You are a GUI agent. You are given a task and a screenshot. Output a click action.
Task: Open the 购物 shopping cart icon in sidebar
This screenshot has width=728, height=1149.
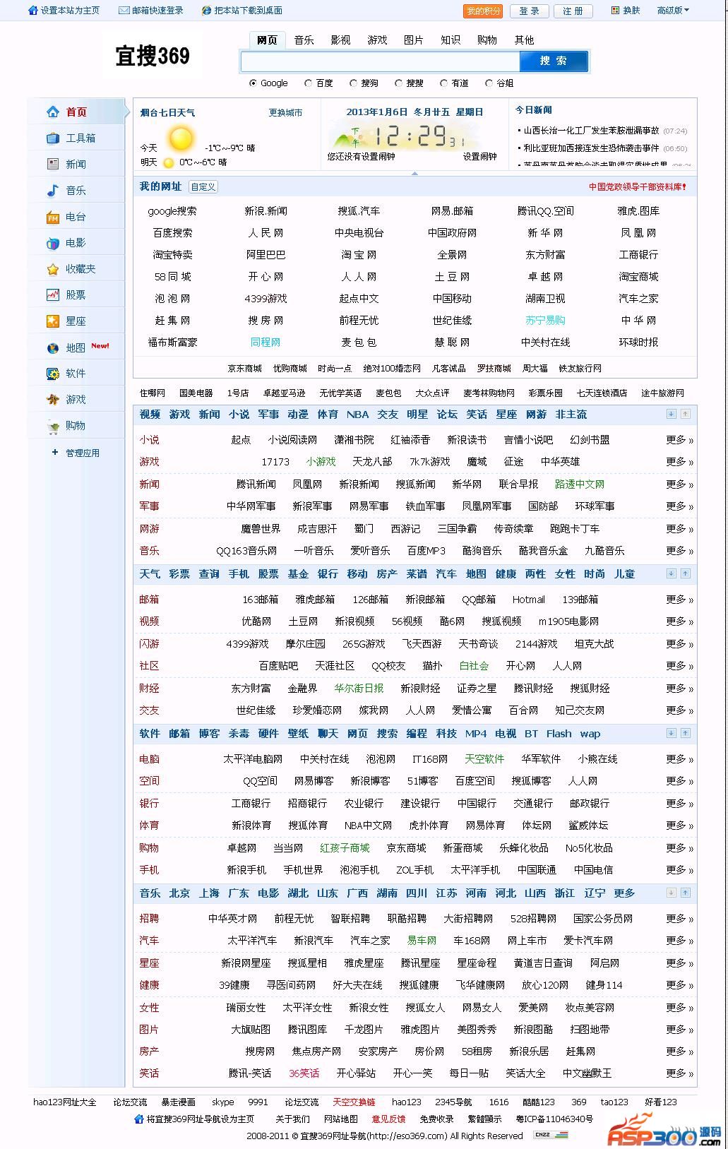coord(53,426)
